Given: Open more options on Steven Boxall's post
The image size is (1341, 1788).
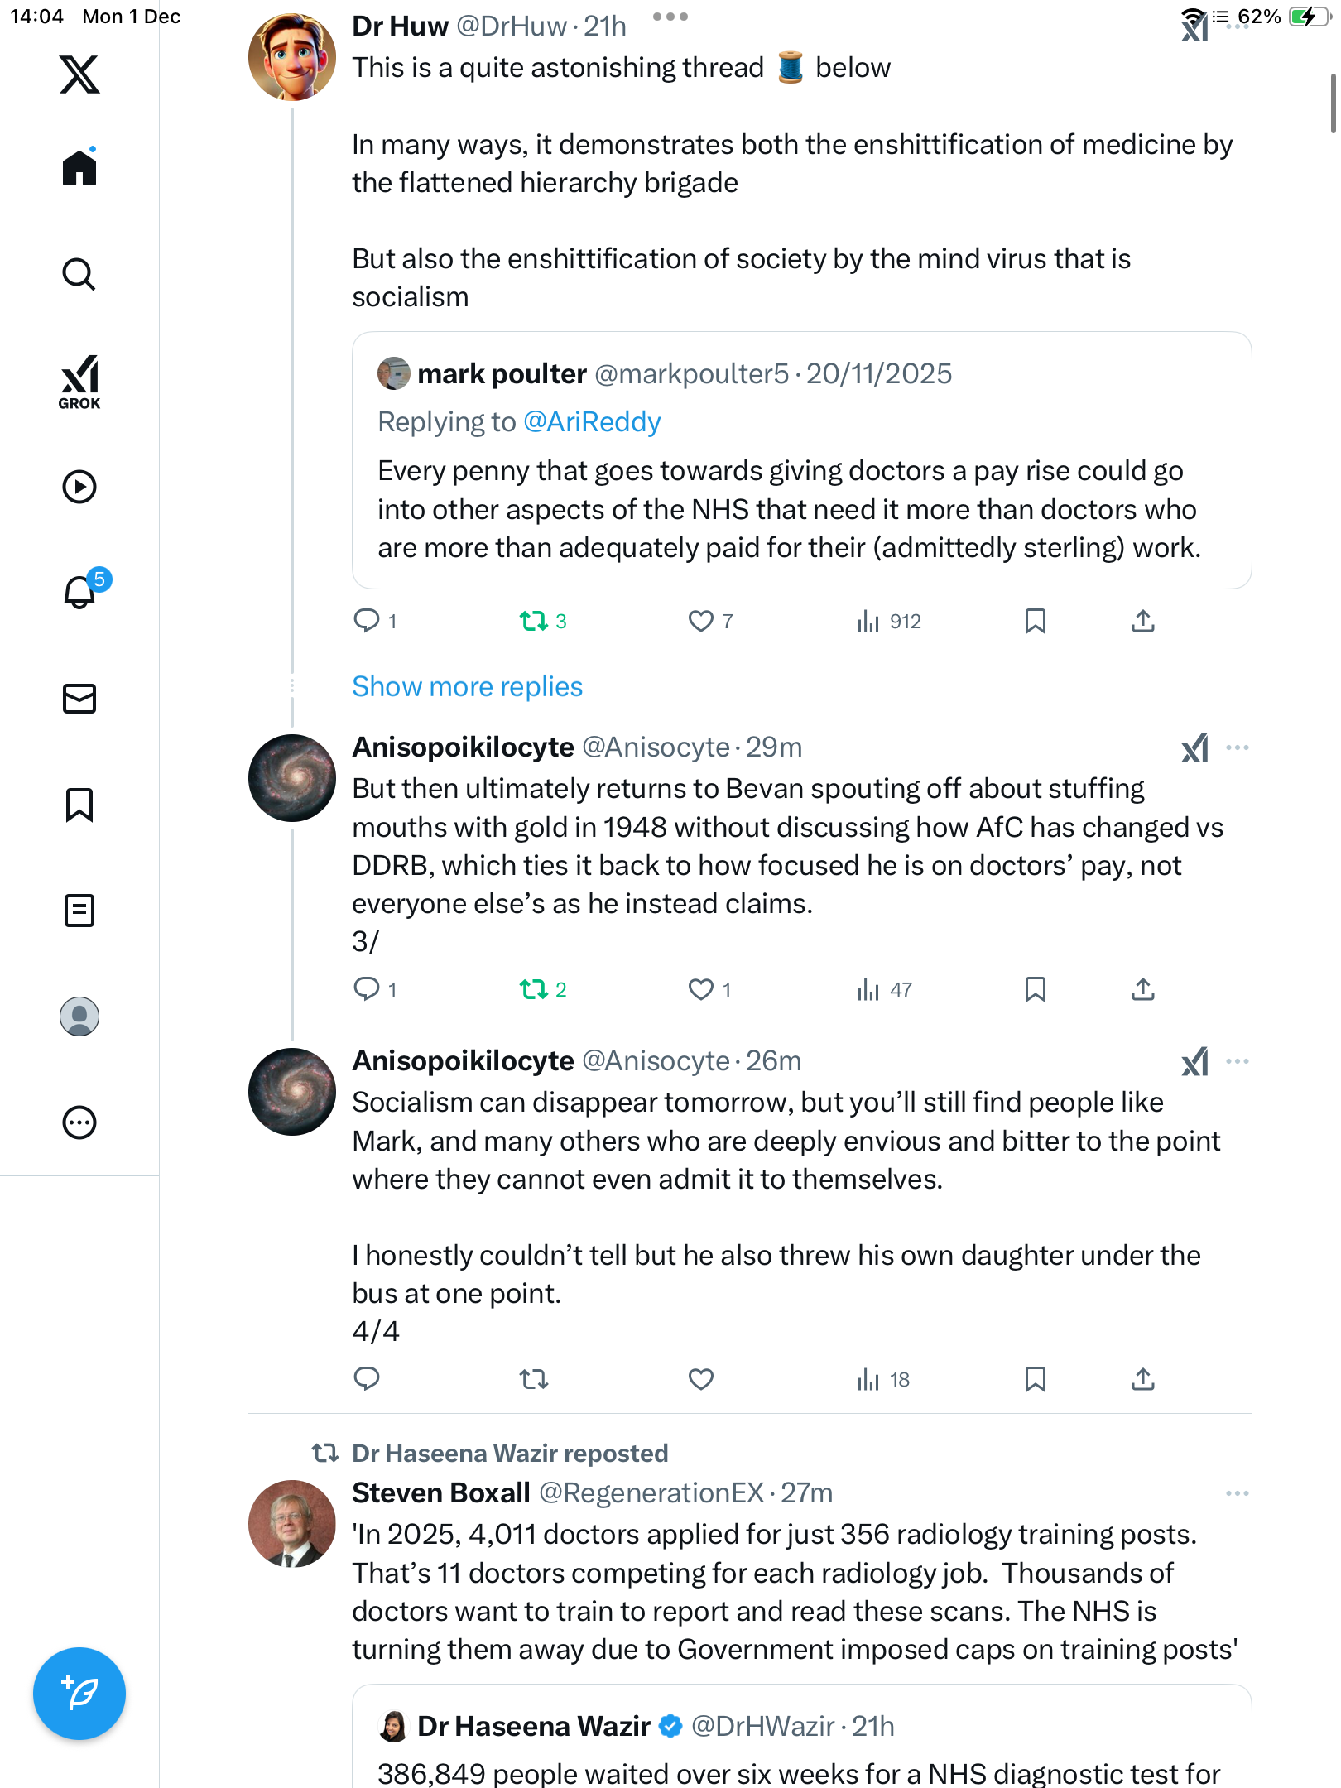Looking at the screenshot, I should pyautogui.click(x=1237, y=1493).
